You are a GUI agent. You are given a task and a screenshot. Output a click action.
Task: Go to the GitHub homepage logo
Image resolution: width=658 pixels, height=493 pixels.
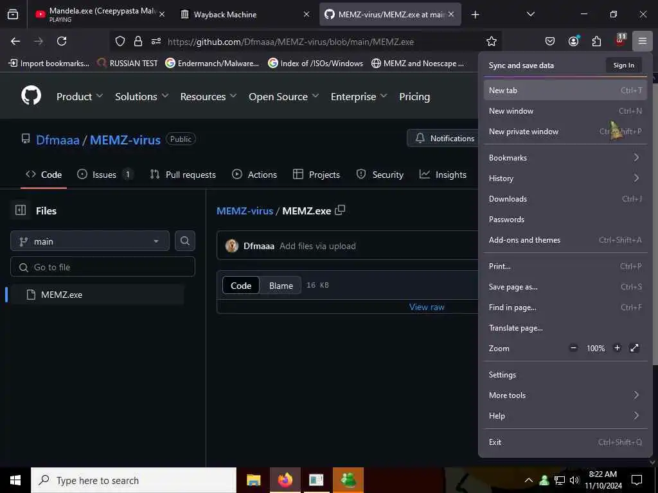tap(31, 96)
